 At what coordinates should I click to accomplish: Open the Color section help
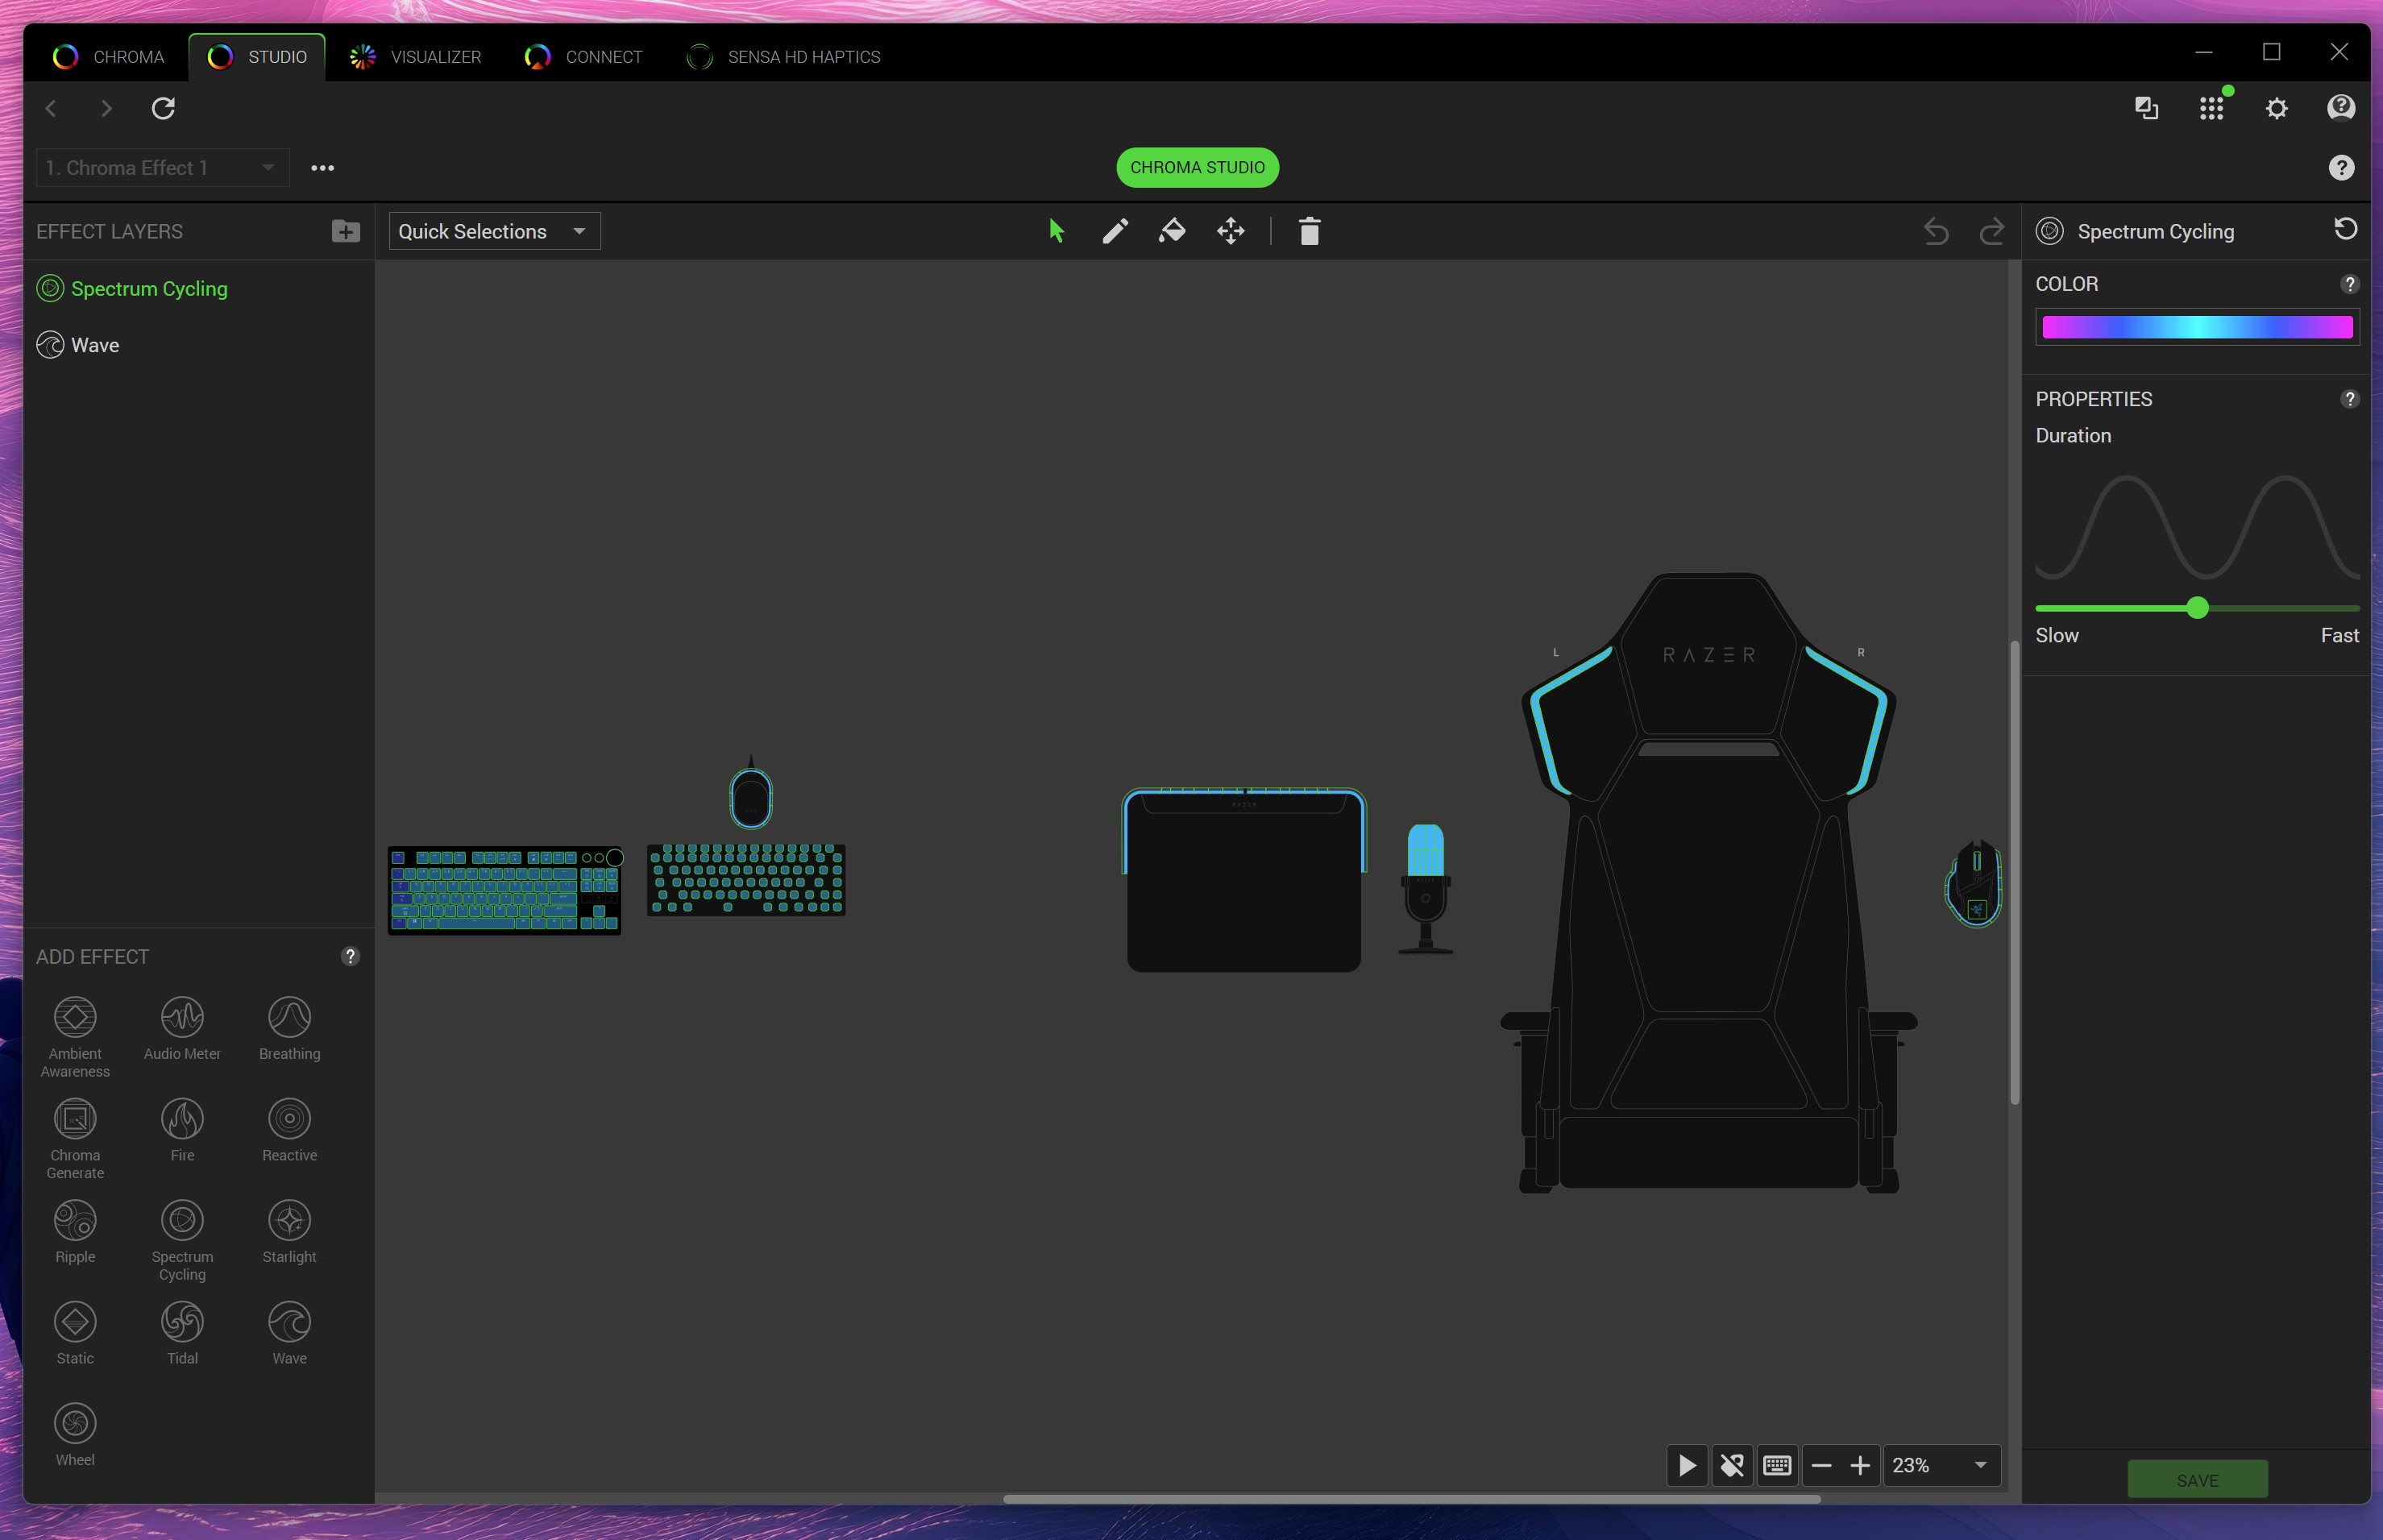click(x=2350, y=284)
